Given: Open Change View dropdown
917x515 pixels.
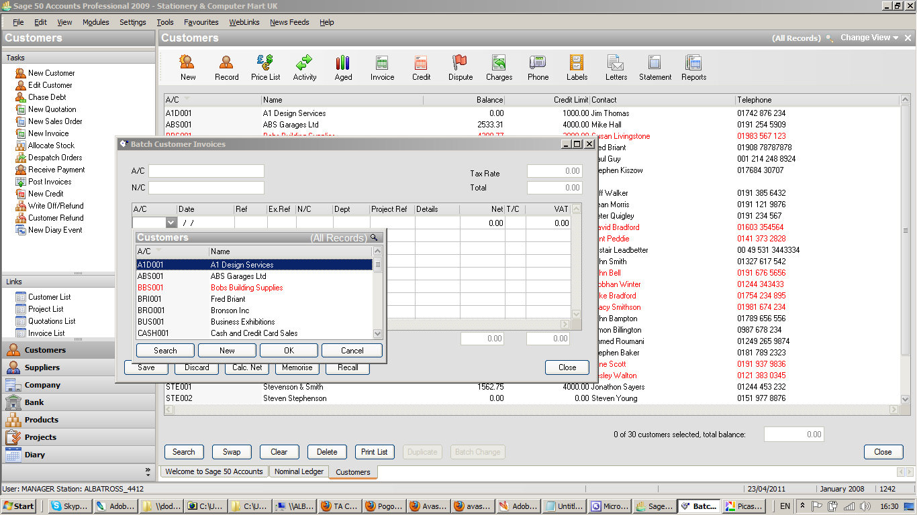Looking at the screenshot, I should (x=869, y=38).
